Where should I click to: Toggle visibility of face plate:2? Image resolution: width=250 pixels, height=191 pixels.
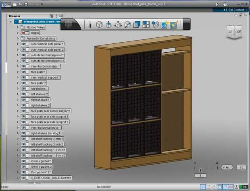[23, 83]
